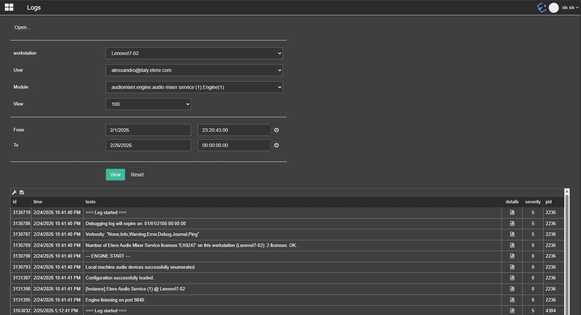
Task: Open the Module dropdown list
Action: point(194,87)
